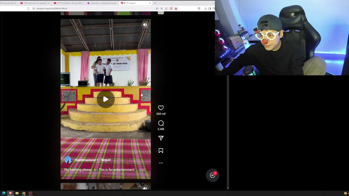Follow maelenasison with the Seguir button
349x196 pixels.
pos(106,160)
